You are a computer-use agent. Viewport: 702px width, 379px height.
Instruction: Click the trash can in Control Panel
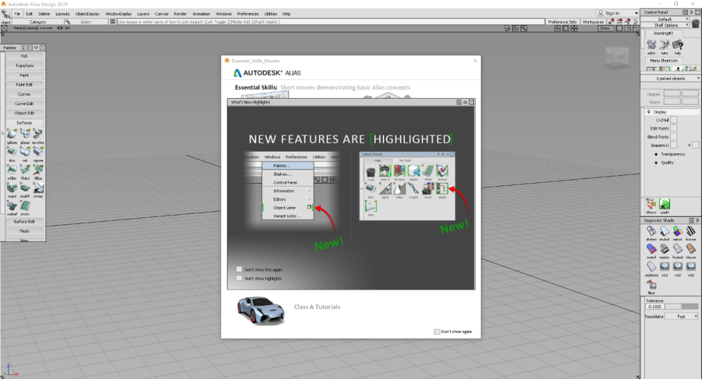click(695, 23)
